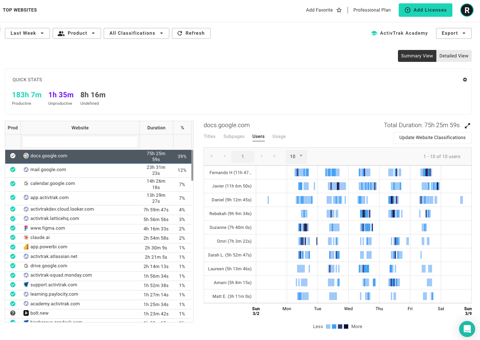
Task: Click the Professional Plan link
Action: 372,10
